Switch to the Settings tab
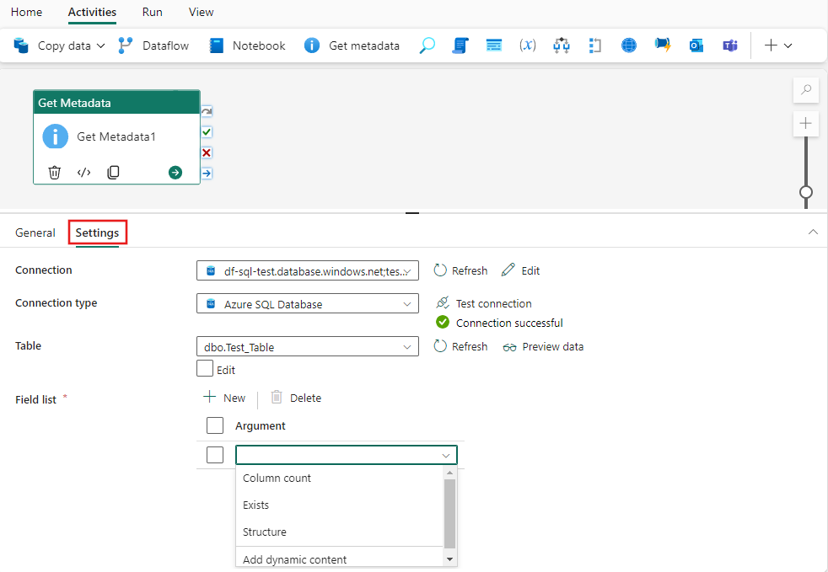The image size is (828, 572). click(97, 233)
